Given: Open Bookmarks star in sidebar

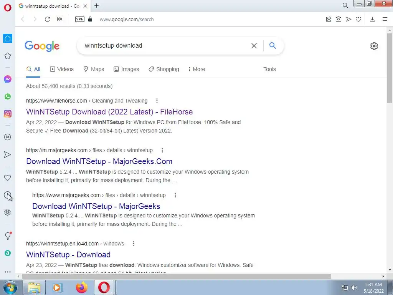Looking at the screenshot, I should click(8, 56).
